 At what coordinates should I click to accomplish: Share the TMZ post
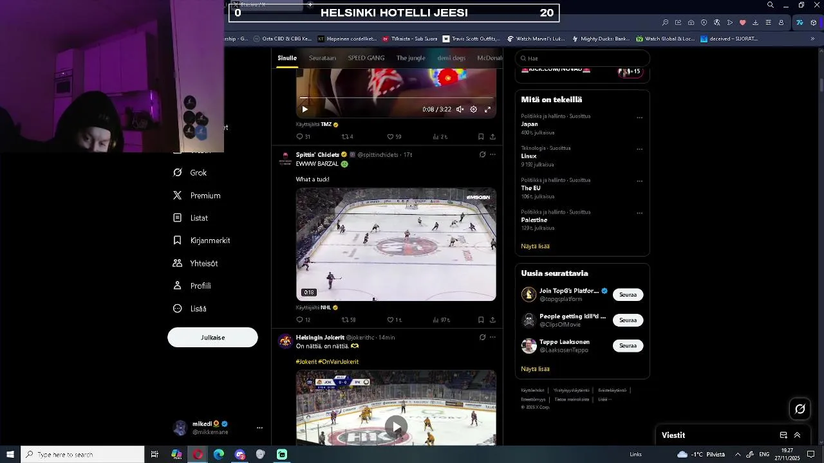pyautogui.click(x=492, y=137)
